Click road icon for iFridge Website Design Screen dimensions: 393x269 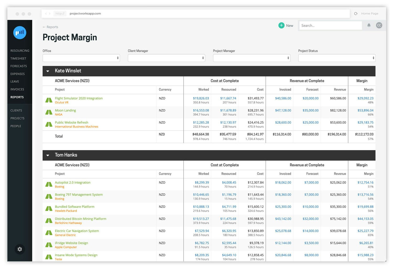tap(49, 245)
